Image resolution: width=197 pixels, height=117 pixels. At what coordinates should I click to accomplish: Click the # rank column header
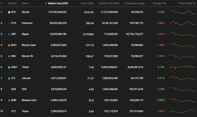point(2,3)
